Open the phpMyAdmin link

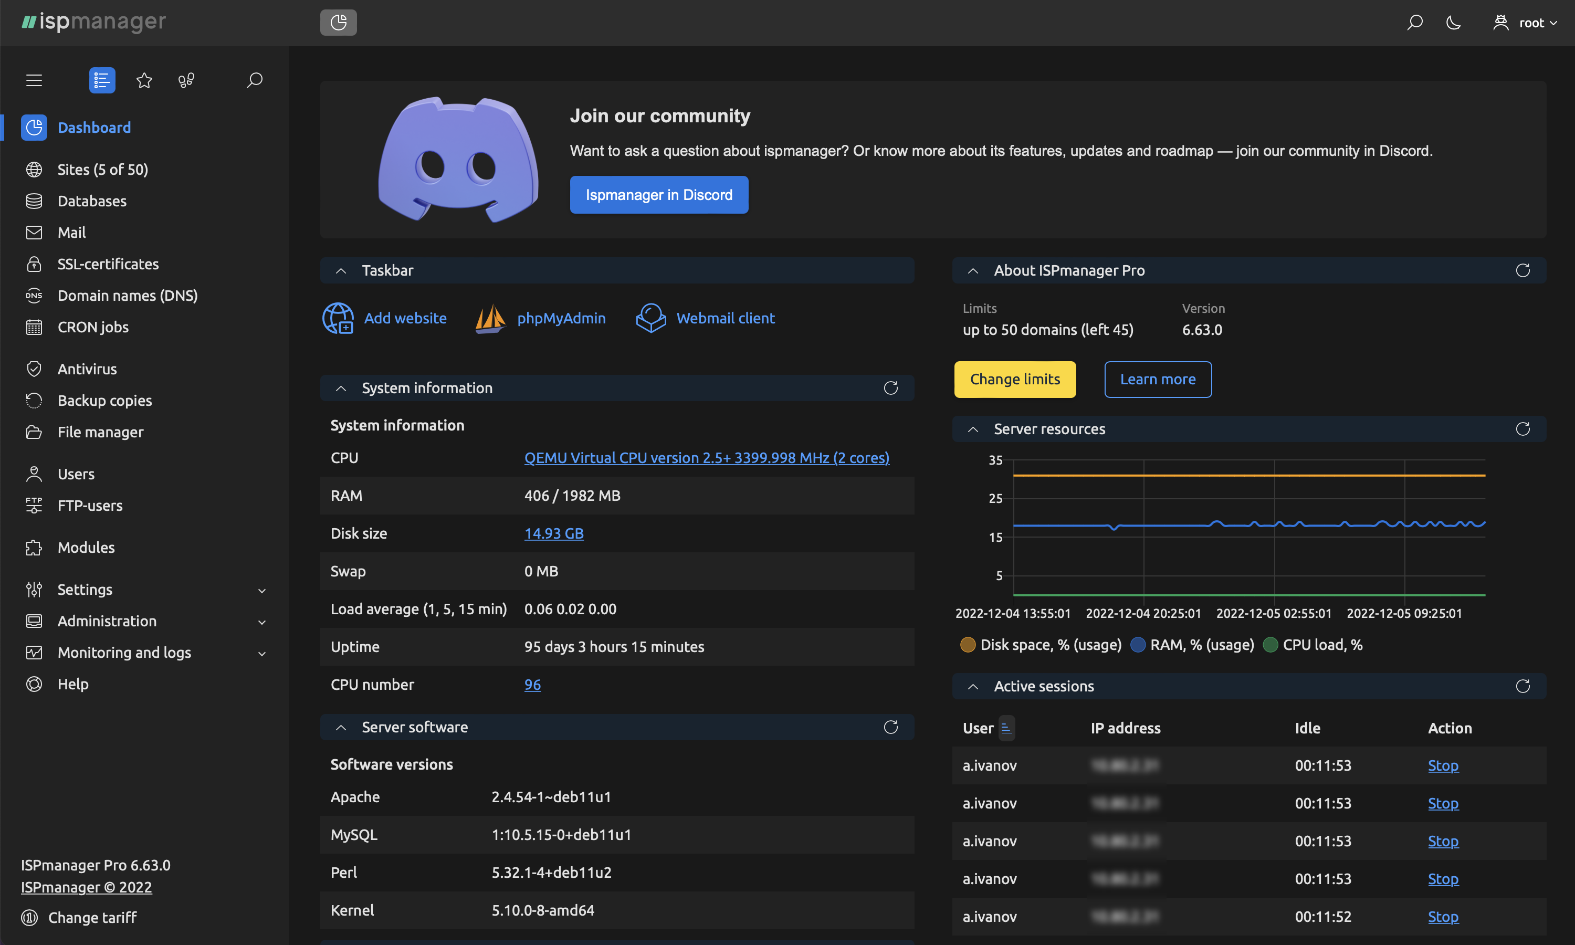click(561, 318)
